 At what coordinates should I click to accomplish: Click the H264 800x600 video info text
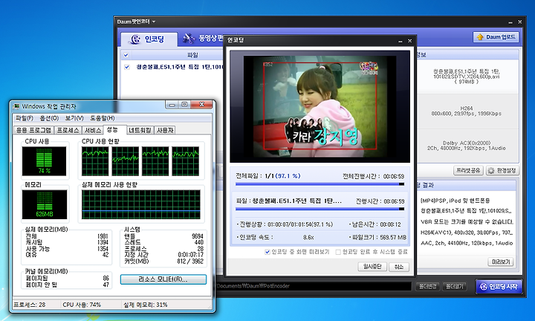(x=466, y=111)
